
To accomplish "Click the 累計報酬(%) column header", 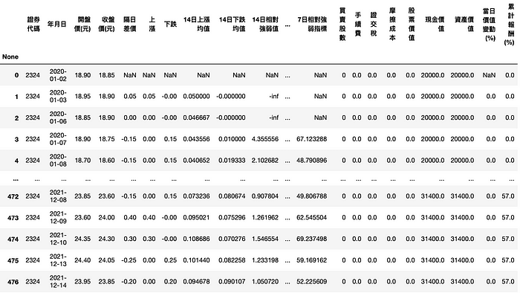I will coord(509,25).
